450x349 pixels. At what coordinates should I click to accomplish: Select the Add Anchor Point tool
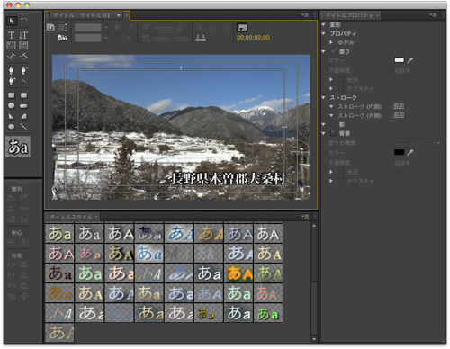point(12,81)
